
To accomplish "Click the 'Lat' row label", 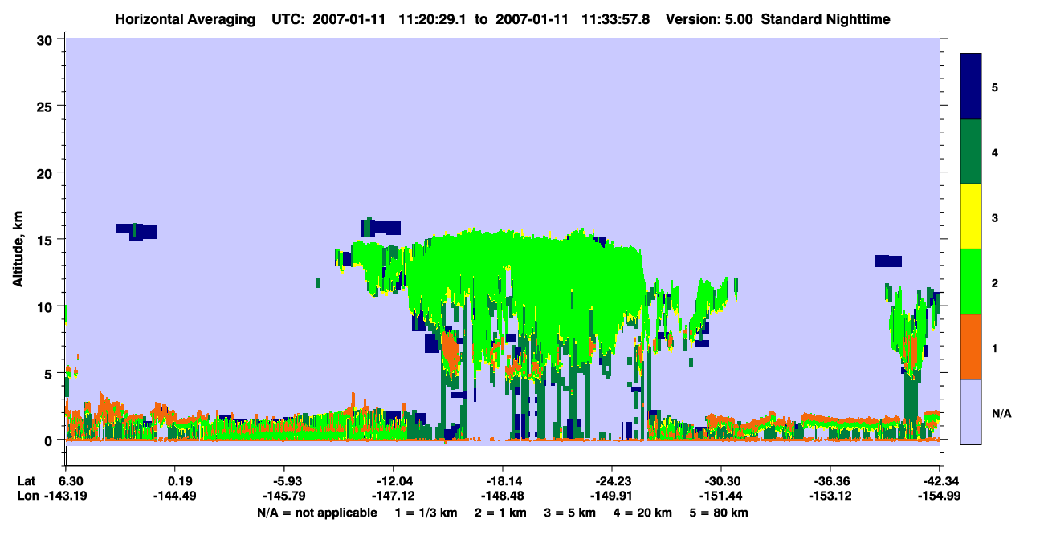I will [26, 481].
